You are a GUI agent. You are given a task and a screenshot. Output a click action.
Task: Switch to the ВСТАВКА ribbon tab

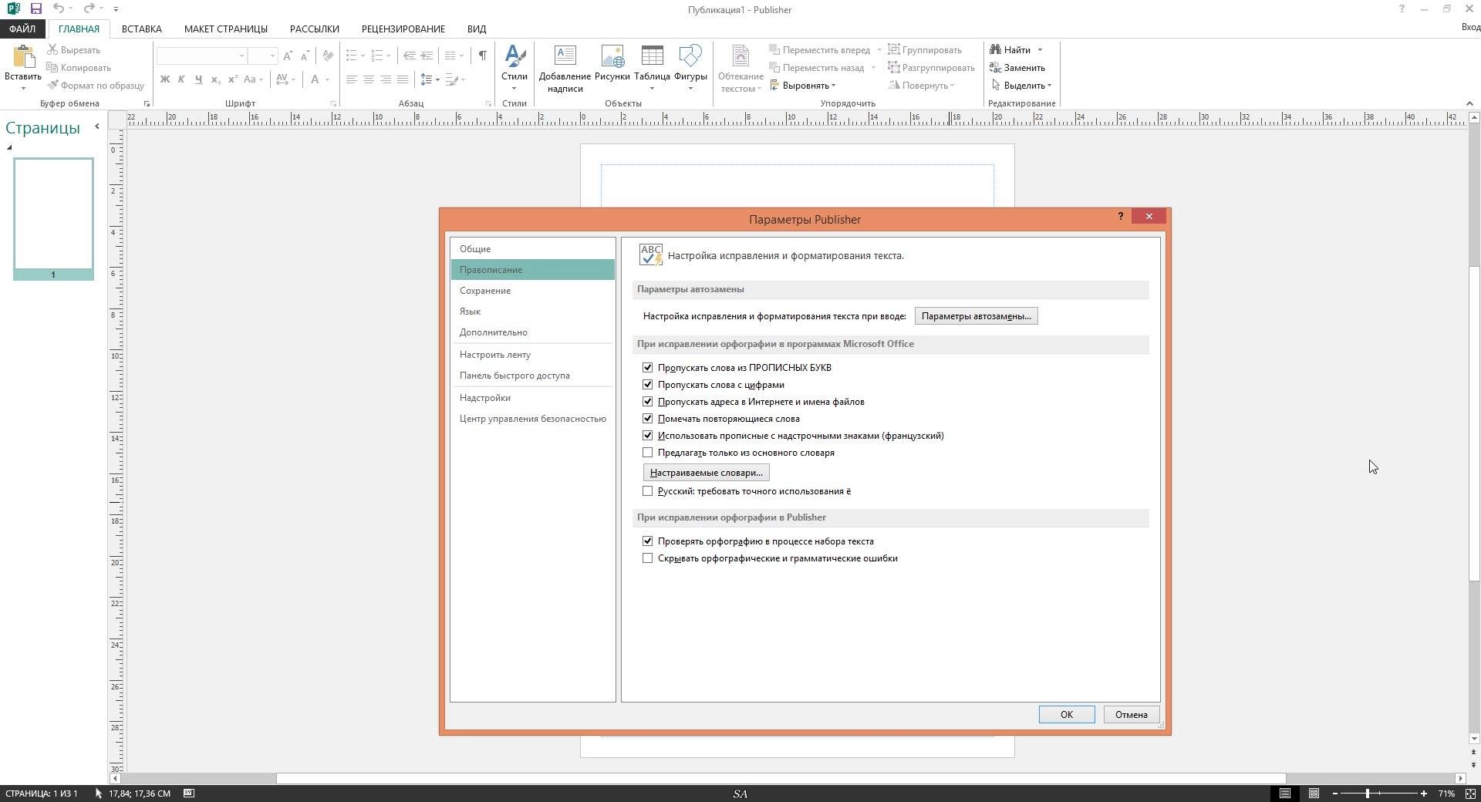point(142,29)
